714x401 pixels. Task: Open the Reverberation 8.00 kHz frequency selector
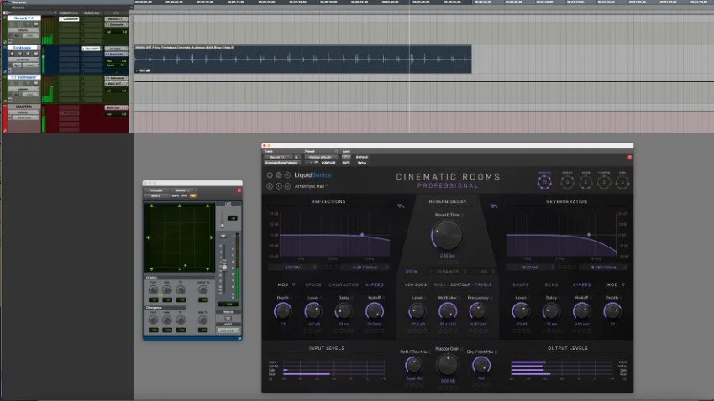[529, 268]
